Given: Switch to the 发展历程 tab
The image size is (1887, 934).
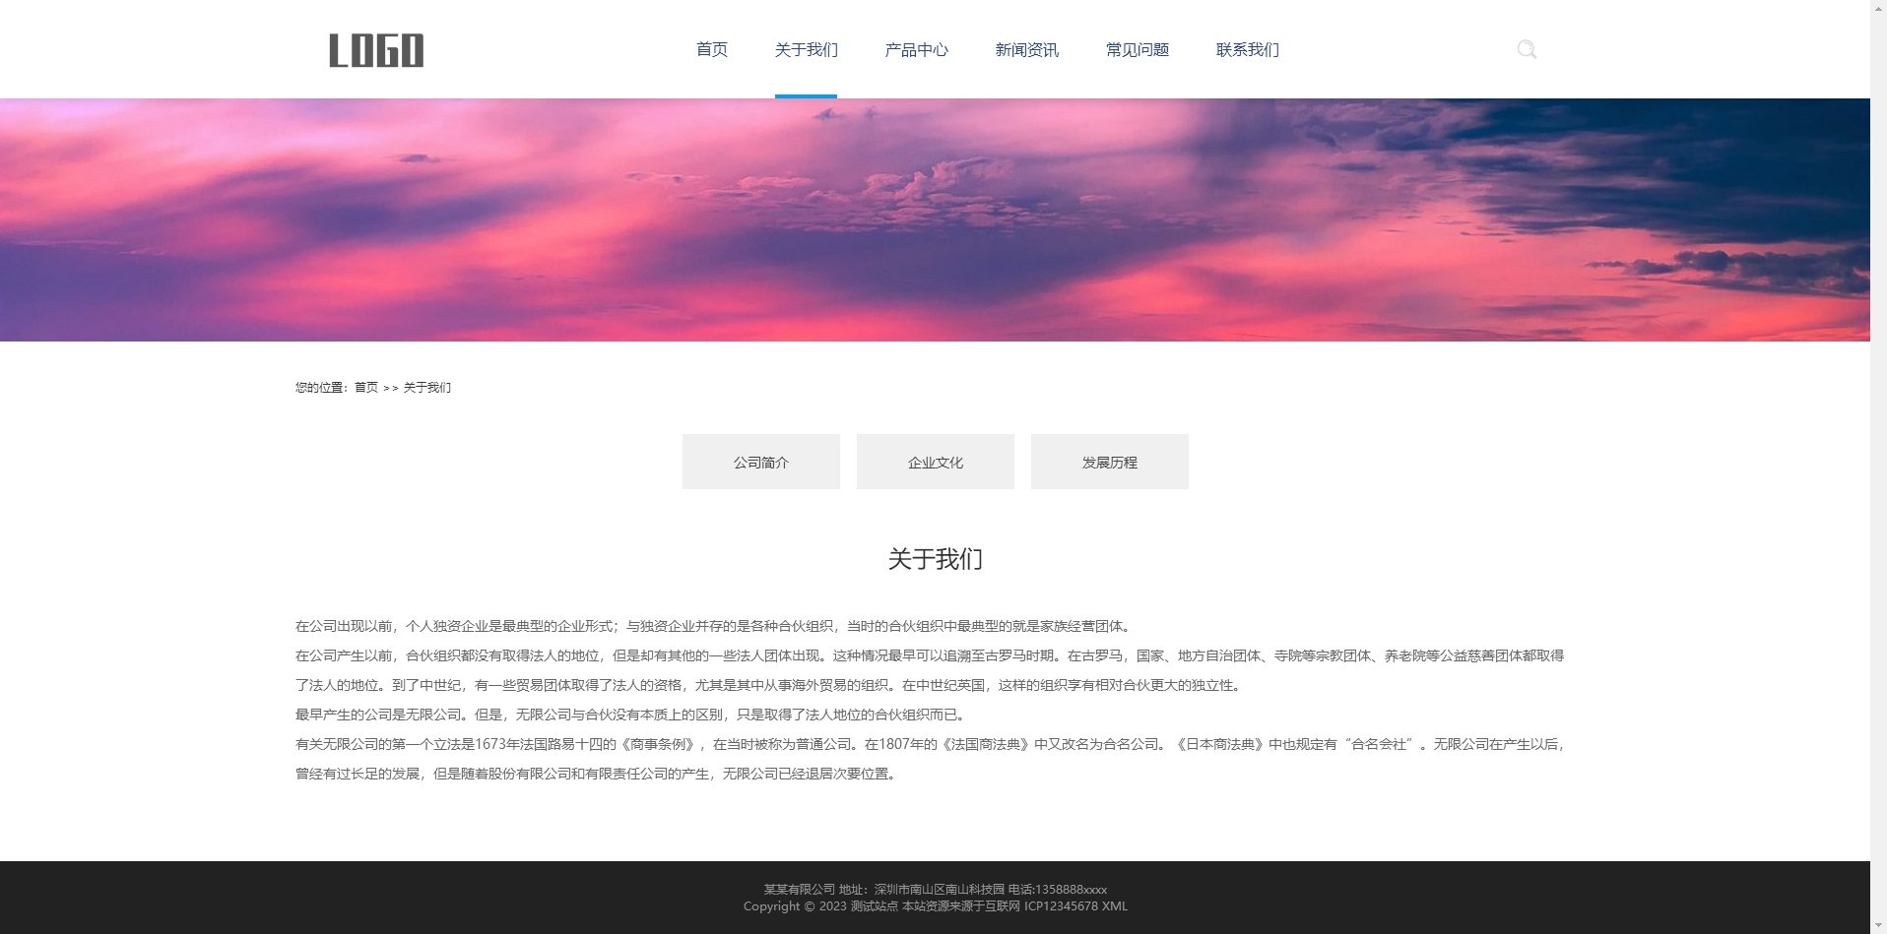Looking at the screenshot, I should coord(1110,462).
